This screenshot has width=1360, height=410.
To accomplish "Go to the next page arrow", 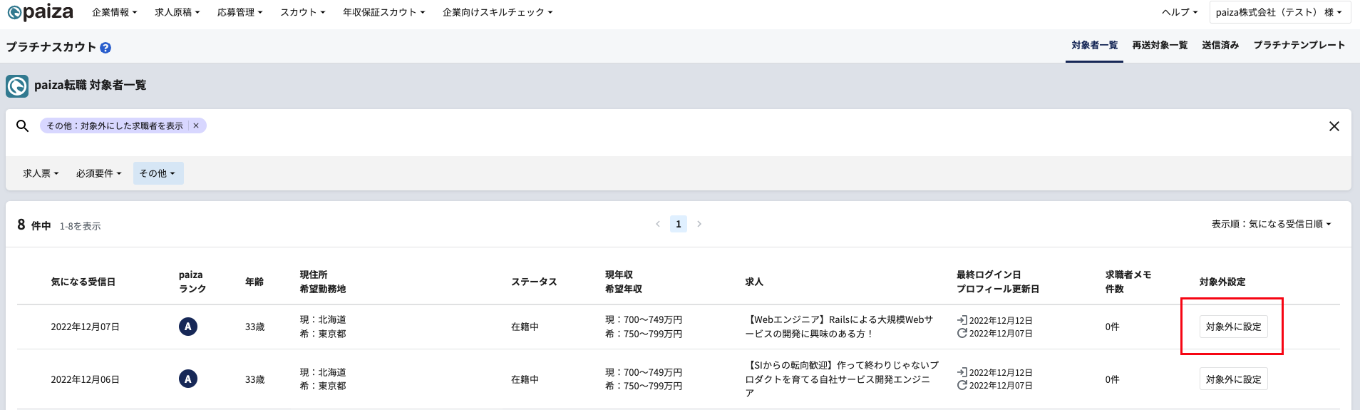I will pyautogui.click(x=699, y=224).
